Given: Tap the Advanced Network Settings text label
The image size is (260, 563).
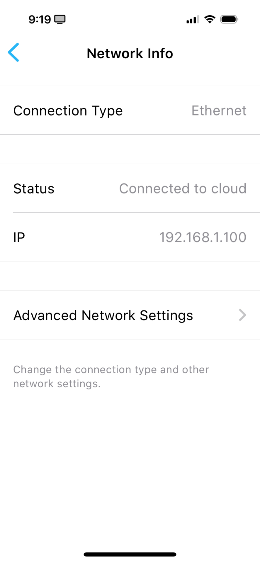Looking at the screenshot, I should [x=103, y=316].
